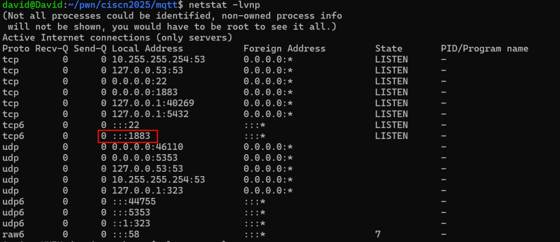
Task: Click the PID/Program name column header
Action: point(485,49)
